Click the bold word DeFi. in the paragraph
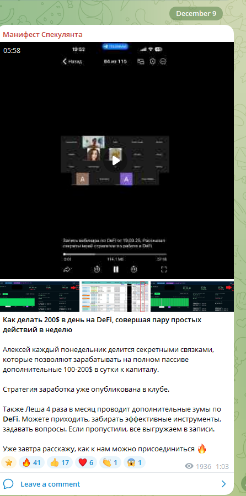This screenshot has width=246, height=496. (x=12, y=419)
